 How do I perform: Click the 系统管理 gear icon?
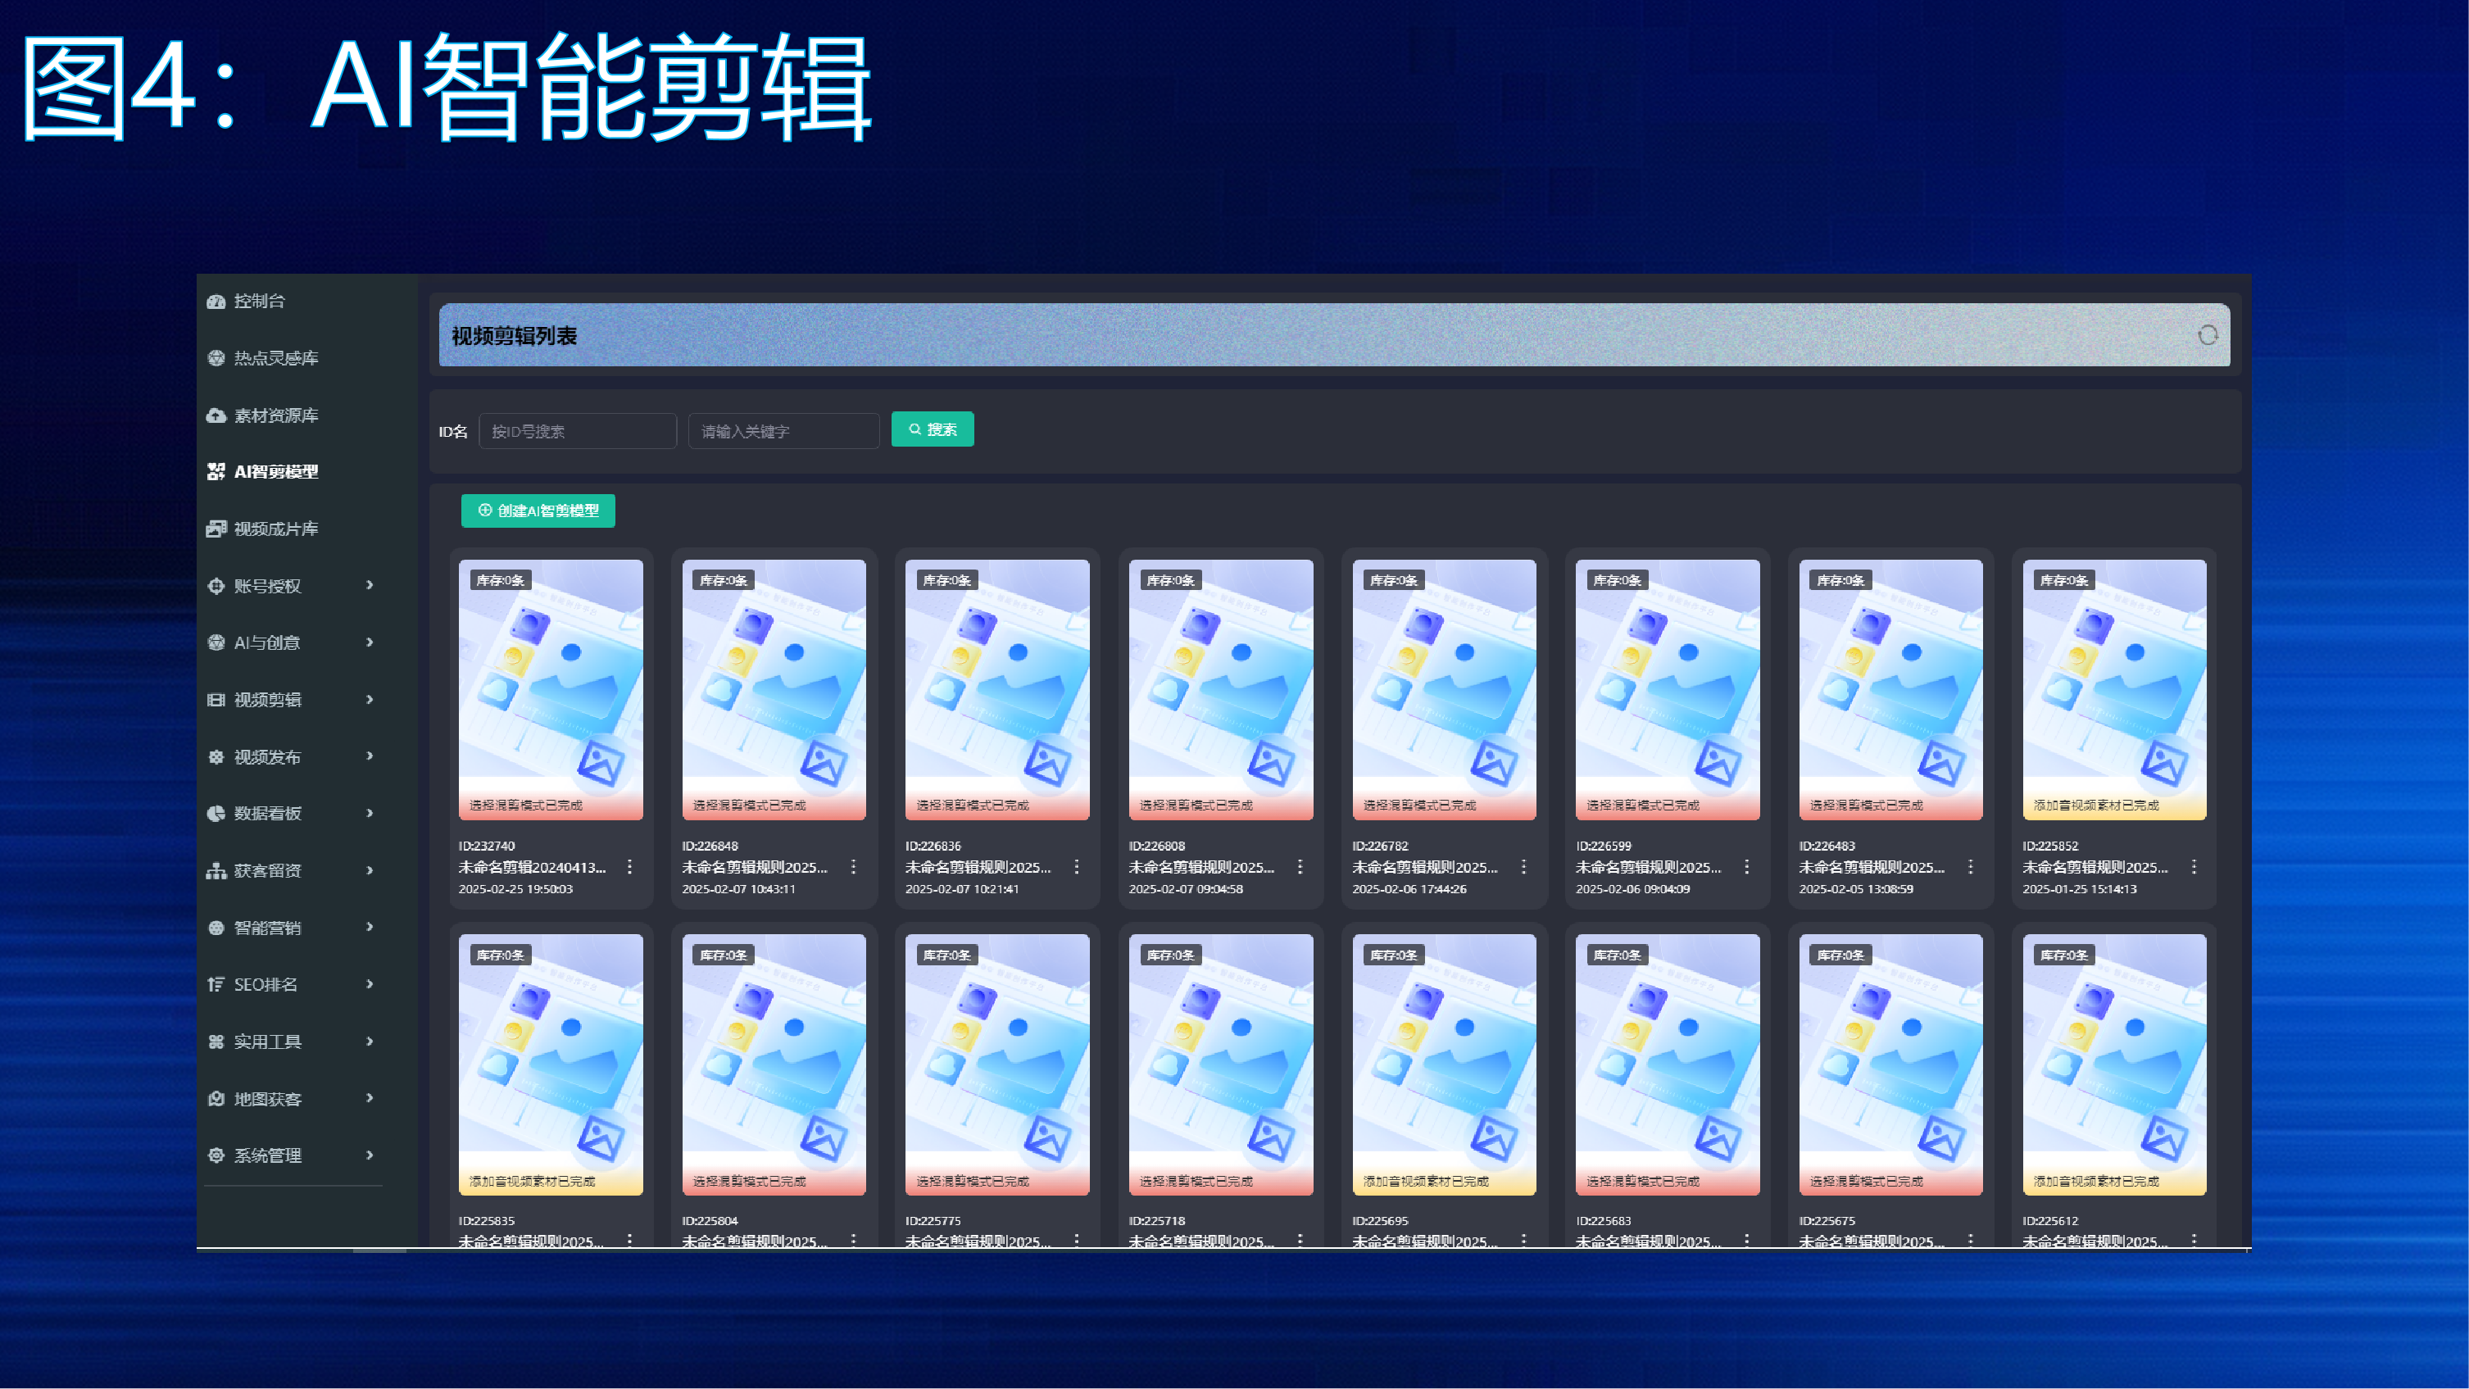pos(216,1155)
